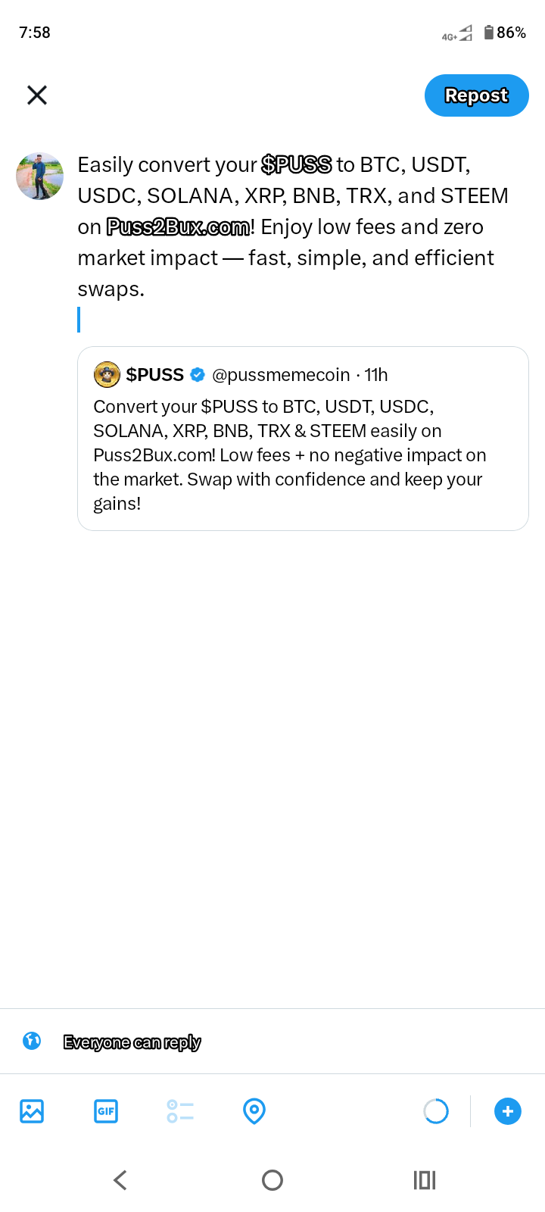Tap the Puss2Bux.com link in draft text
545x1212 pixels.
[178, 226]
